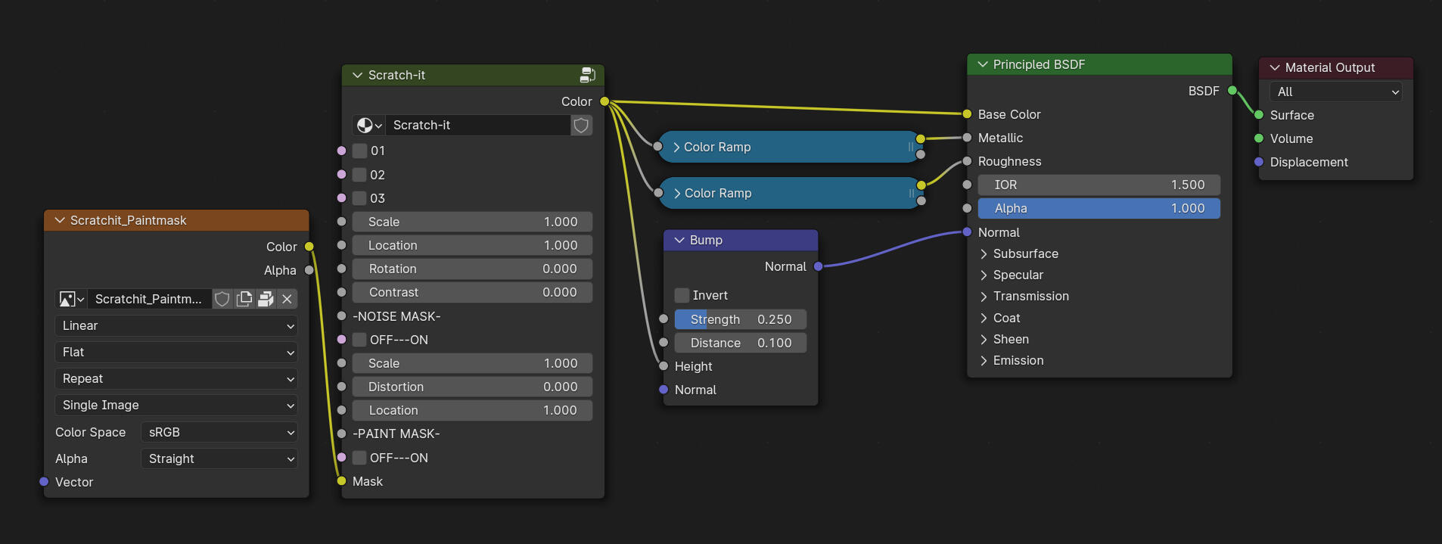
Task: Click the node group edit icon on Scratch-it header
Action: (x=587, y=75)
